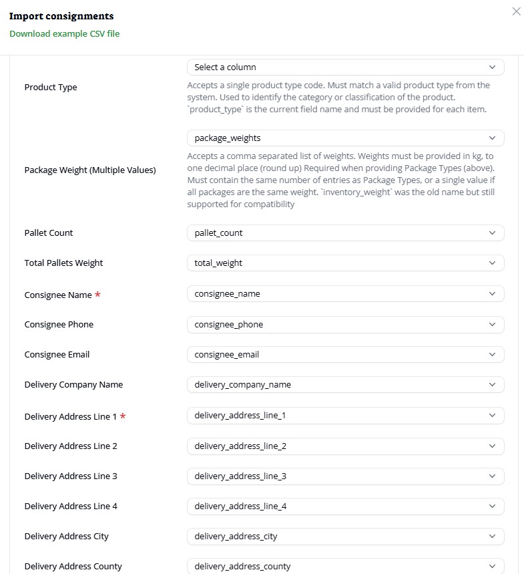Expand the Package Weight column selector

click(345, 138)
